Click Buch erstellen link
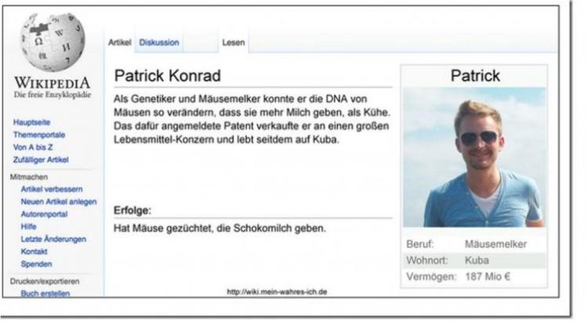The height and width of the screenshot is (329, 587). pos(46,293)
